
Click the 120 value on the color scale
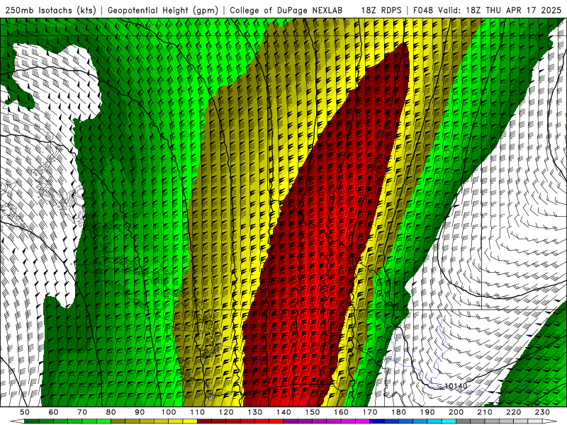(226, 412)
